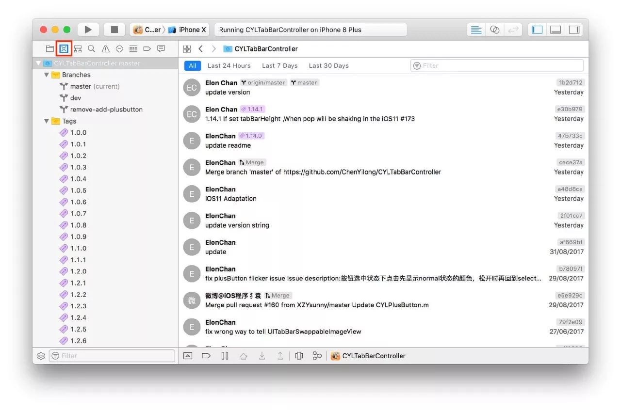
Task: Select commit 'fix wrong way to tell UITabBarSwappableImageView'
Action: coord(383,327)
